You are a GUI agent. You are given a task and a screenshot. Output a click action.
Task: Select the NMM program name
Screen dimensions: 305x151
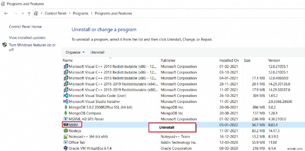(73, 125)
